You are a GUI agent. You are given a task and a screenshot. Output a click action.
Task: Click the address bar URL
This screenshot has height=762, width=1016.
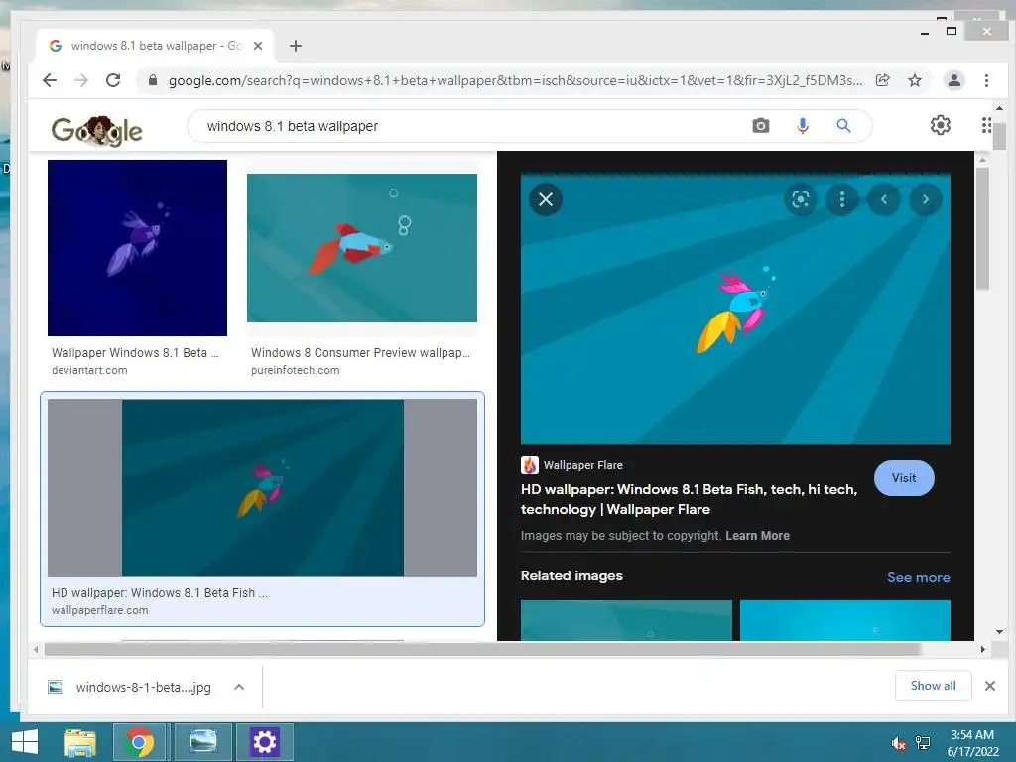515,80
